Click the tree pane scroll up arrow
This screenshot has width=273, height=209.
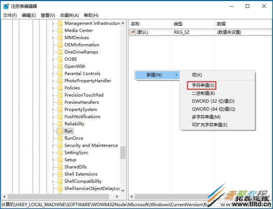[x=123, y=23]
